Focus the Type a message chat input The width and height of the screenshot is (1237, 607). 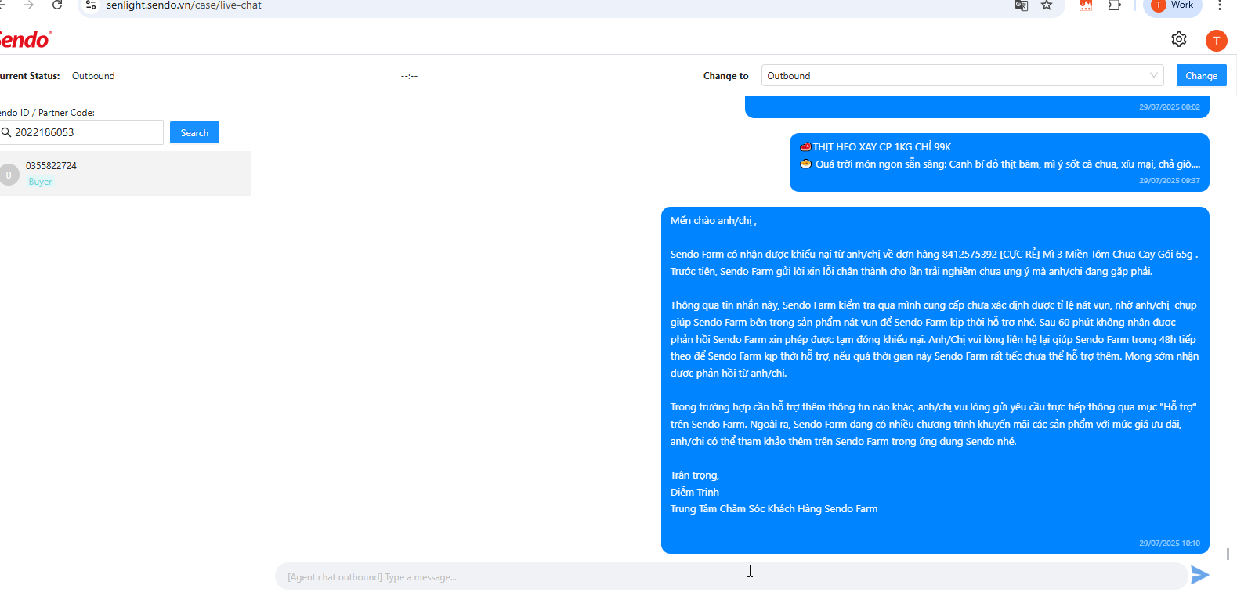click(x=730, y=576)
